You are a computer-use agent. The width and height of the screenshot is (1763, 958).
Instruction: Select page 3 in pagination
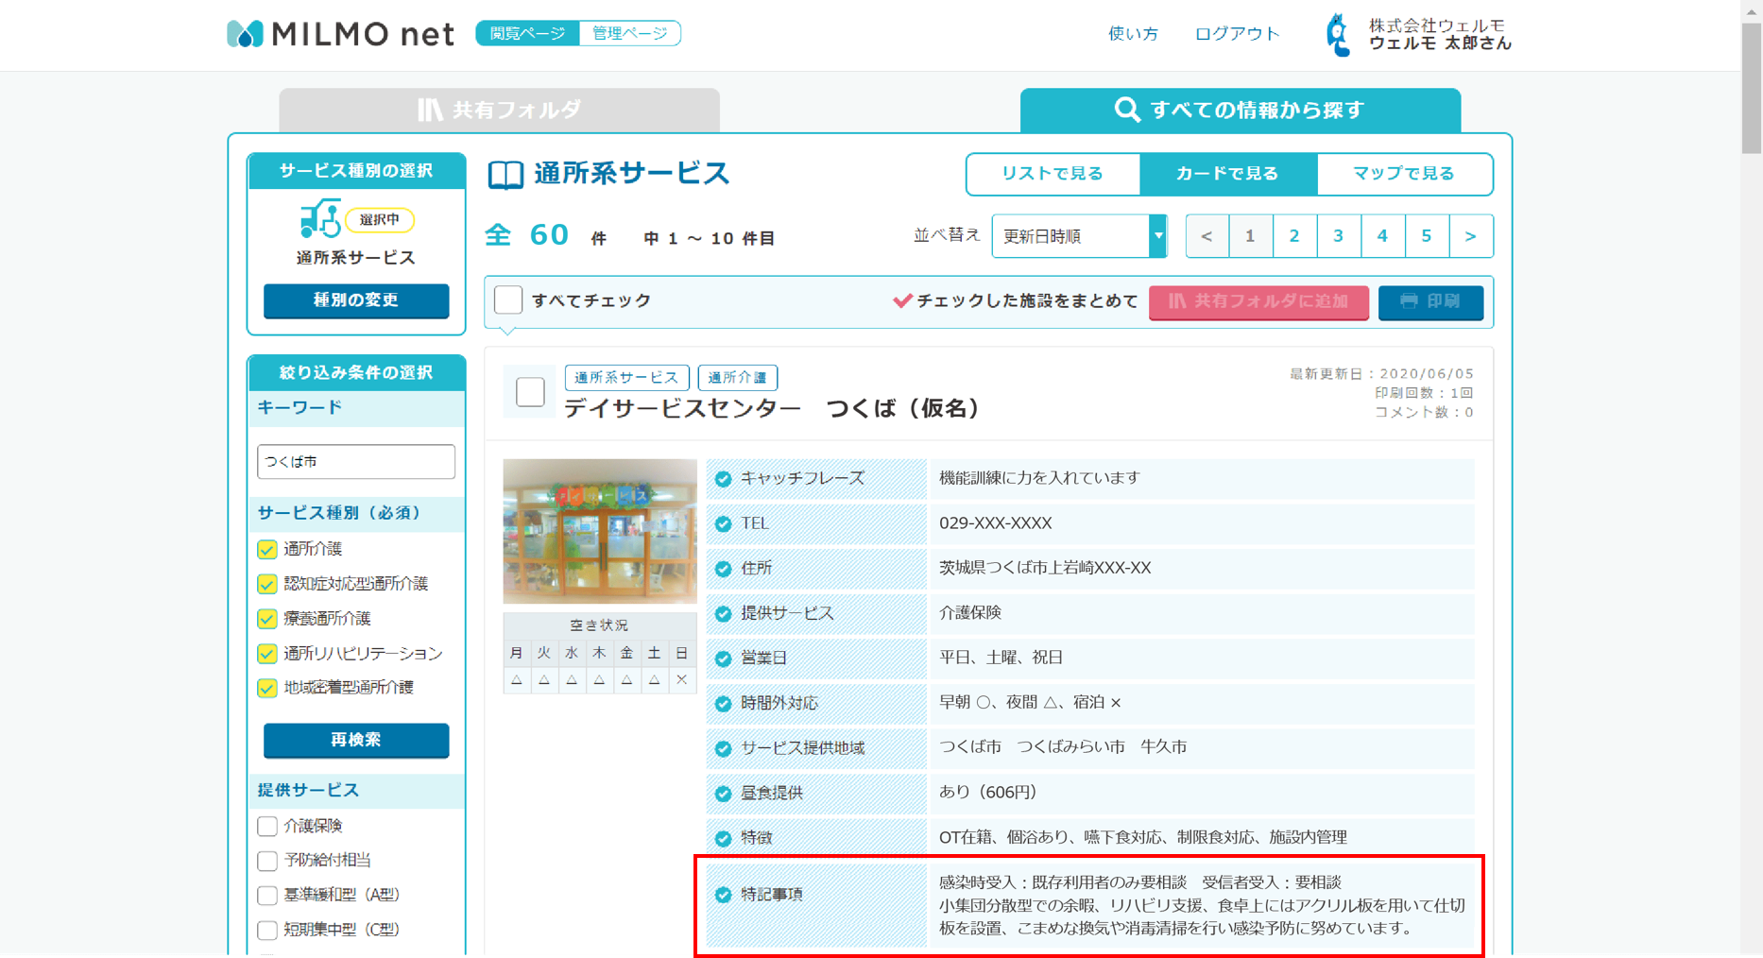pos(1338,236)
